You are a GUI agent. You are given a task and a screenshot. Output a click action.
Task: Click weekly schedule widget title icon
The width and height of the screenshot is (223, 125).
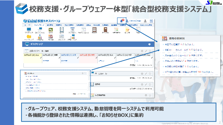coord(26,51)
